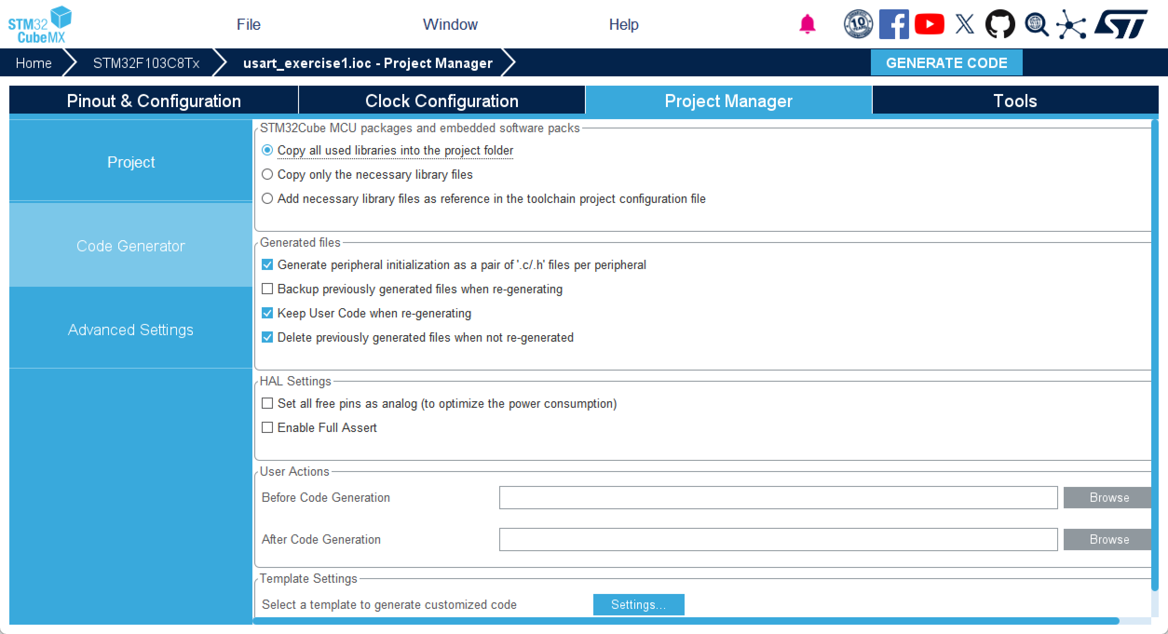Open the GitHub icon link
Screen dimensions: 1168x634
pos(1000,24)
